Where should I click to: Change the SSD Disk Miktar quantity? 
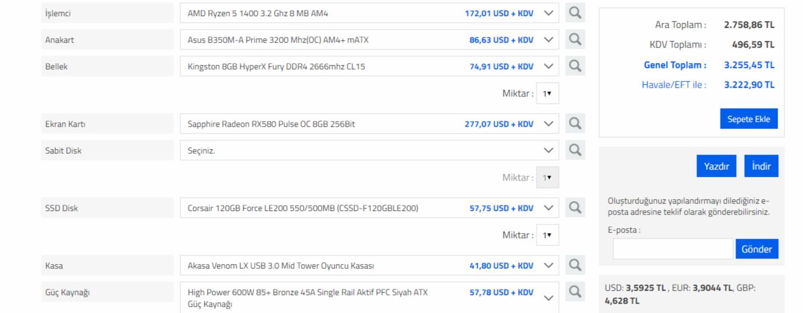(x=547, y=235)
